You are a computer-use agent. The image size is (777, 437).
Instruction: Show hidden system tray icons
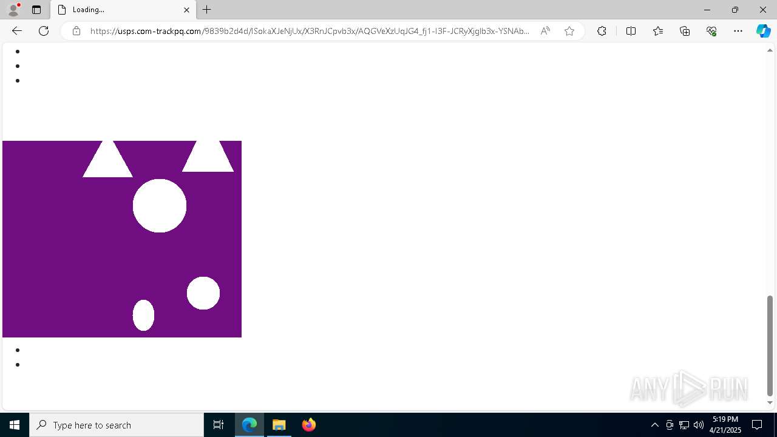[x=654, y=425]
